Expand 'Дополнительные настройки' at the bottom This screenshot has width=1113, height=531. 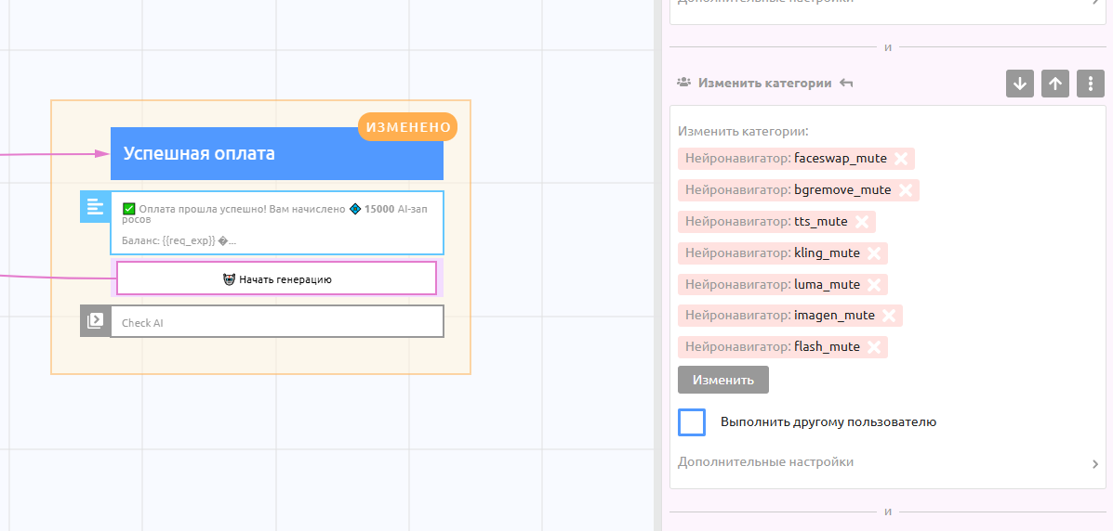[x=888, y=462]
